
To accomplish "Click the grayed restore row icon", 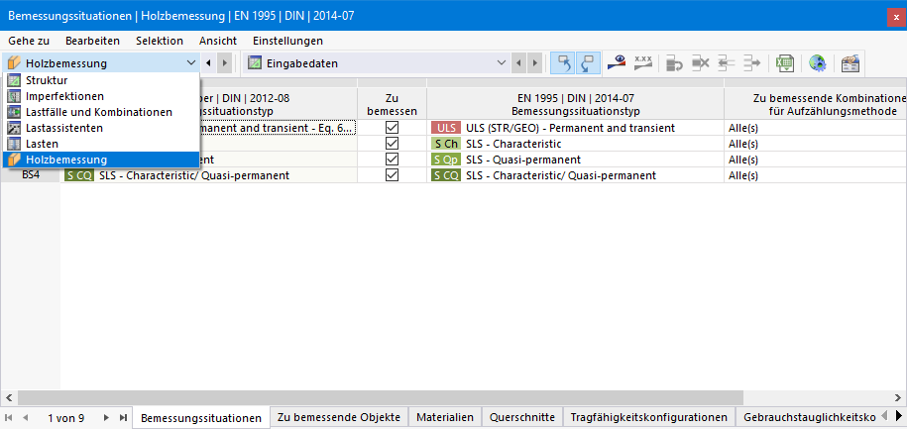I will [674, 62].
